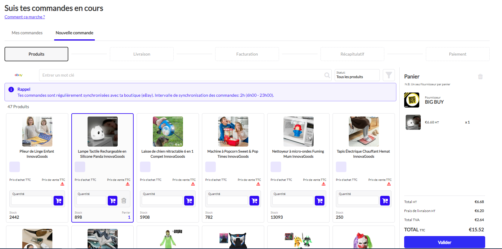Open Laisse de chien rétractable product image
Viewport: 502px width, 249px height.
pos(168,132)
